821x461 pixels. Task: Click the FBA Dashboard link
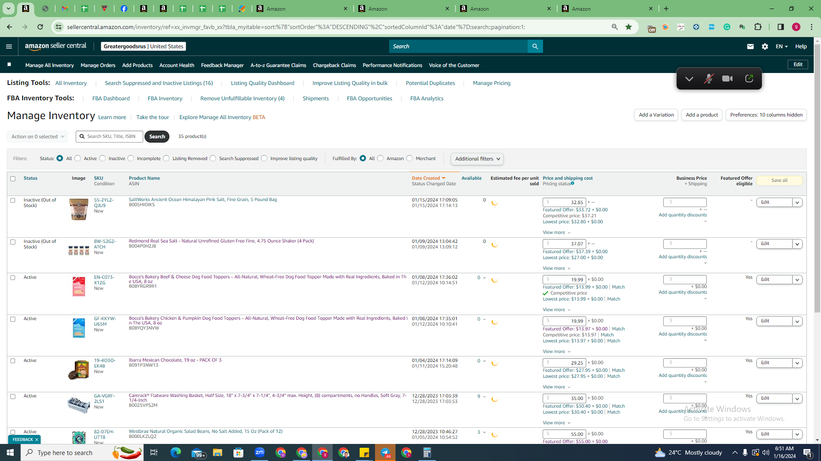(111, 99)
